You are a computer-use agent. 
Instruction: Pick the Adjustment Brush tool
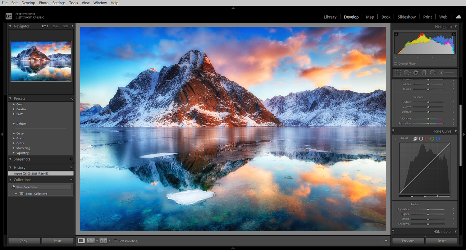click(x=441, y=72)
